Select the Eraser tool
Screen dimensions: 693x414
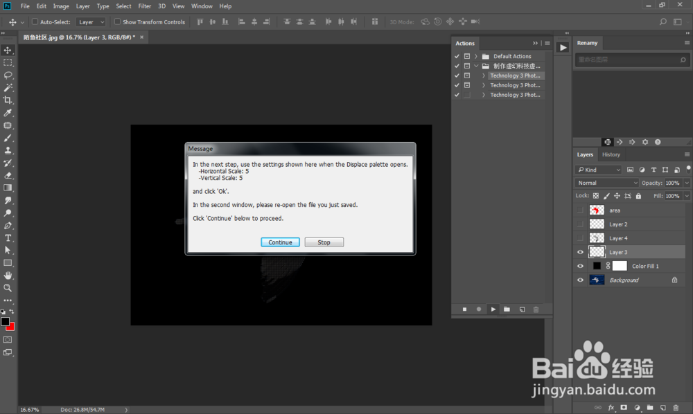coord(8,176)
